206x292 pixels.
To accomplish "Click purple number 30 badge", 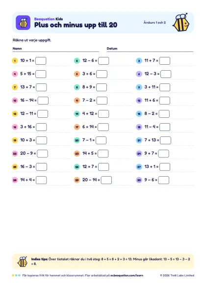I will pos(139,180).
